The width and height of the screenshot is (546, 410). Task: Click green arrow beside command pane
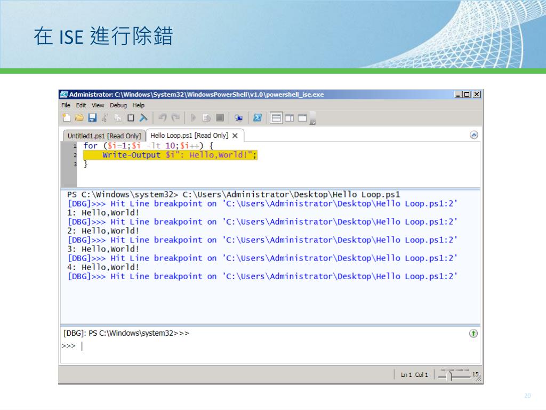pyautogui.click(x=473, y=333)
